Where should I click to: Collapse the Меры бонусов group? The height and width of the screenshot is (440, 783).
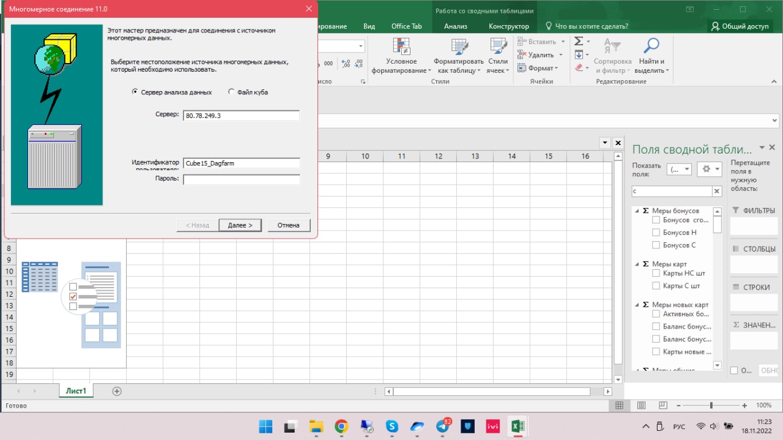[637, 211]
